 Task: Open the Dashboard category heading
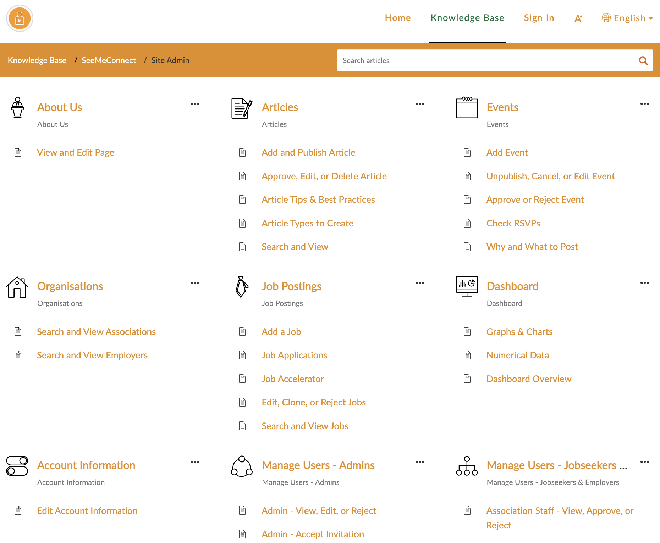(x=512, y=286)
